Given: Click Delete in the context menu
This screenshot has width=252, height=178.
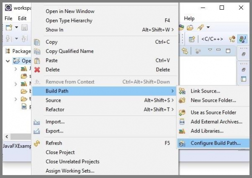Looking at the screenshot, I should [52, 70].
